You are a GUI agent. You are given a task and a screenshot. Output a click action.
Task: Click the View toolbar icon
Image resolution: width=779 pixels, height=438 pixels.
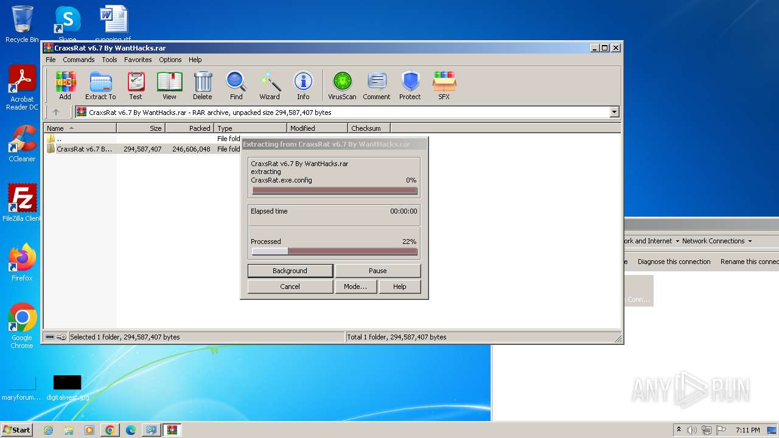point(169,85)
